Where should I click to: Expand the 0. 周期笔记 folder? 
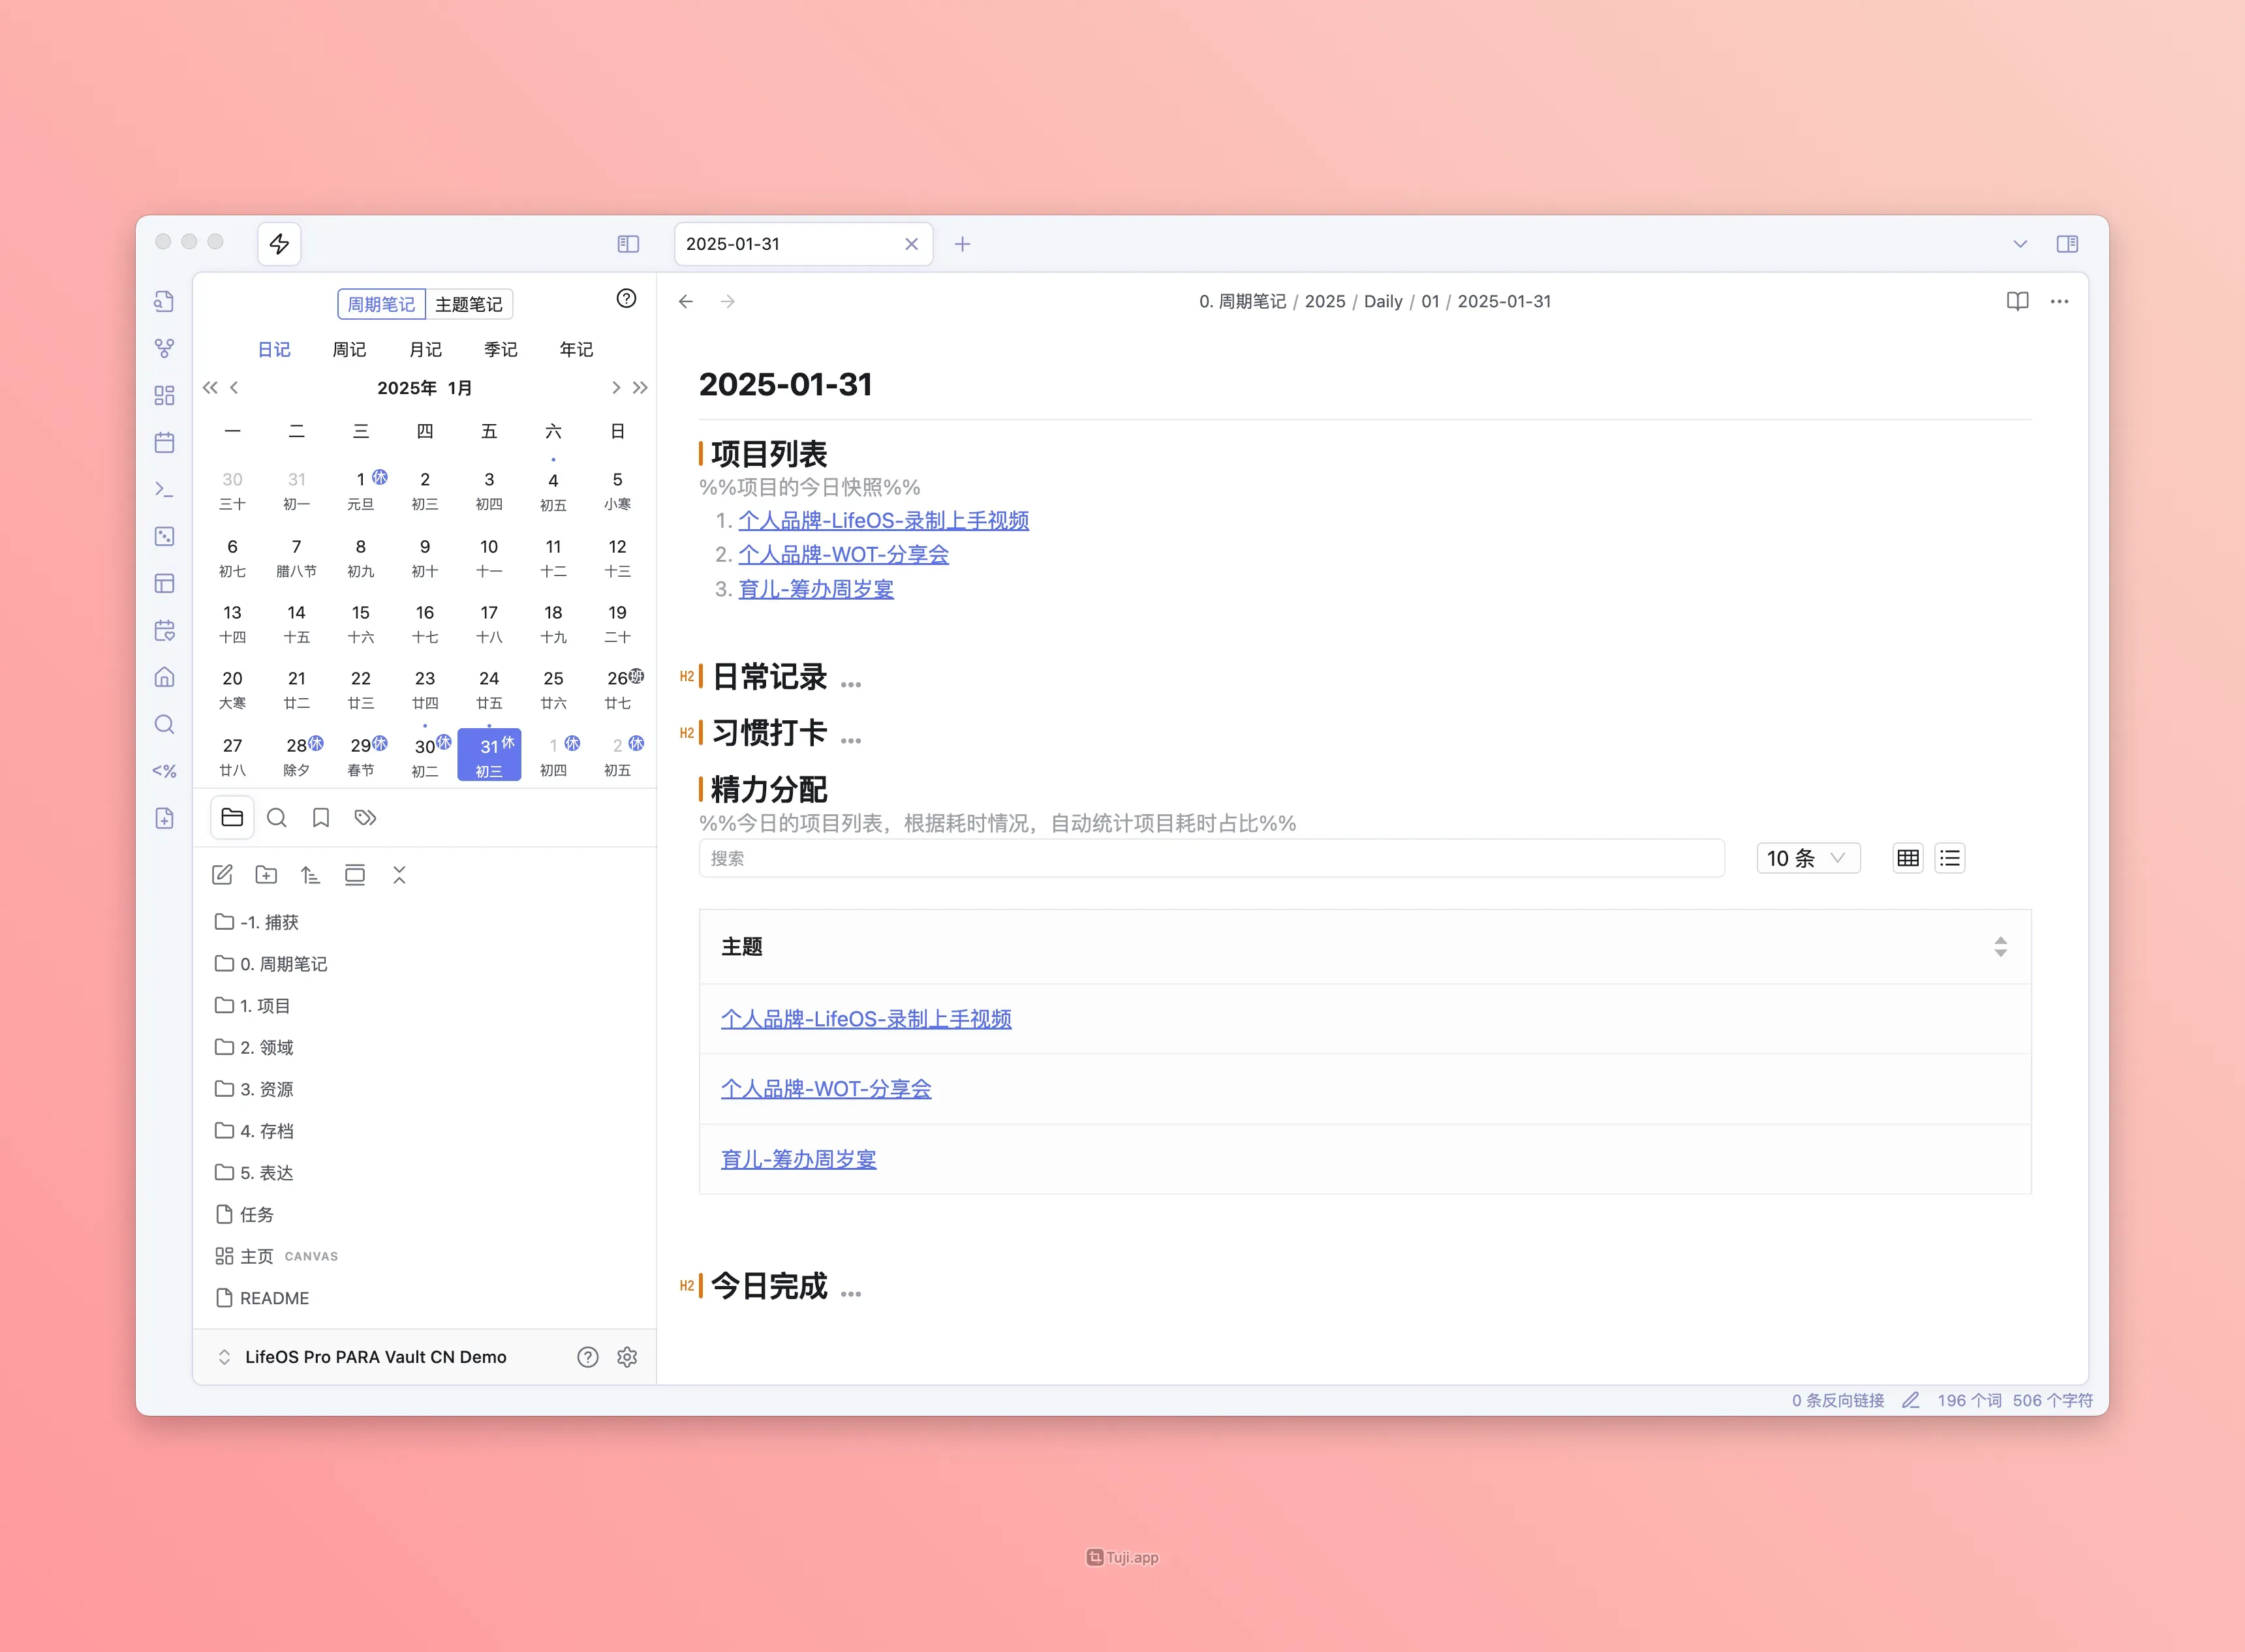[283, 964]
